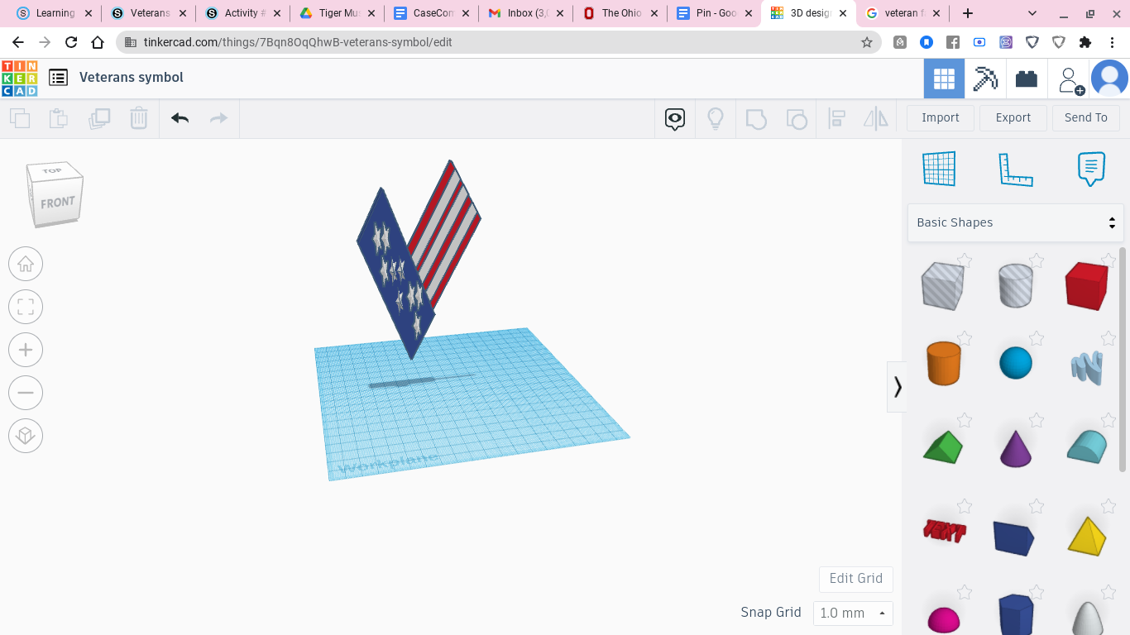Switch to the CaseCom docs tab
1130x635 pixels.
pyautogui.click(x=432, y=13)
